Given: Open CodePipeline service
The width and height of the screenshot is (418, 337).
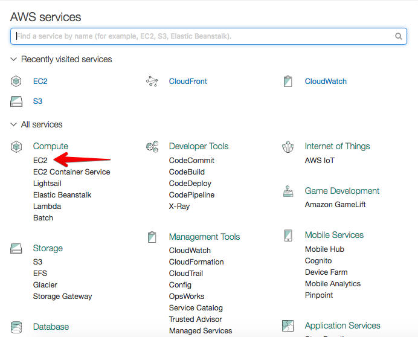Looking at the screenshot, I should pos(191,195).
